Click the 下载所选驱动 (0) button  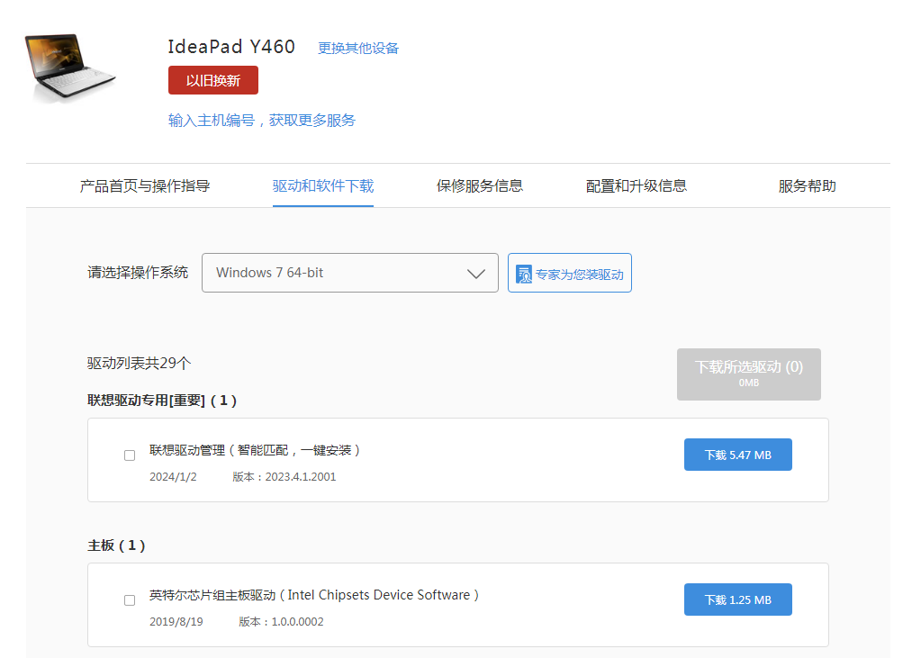748,374
